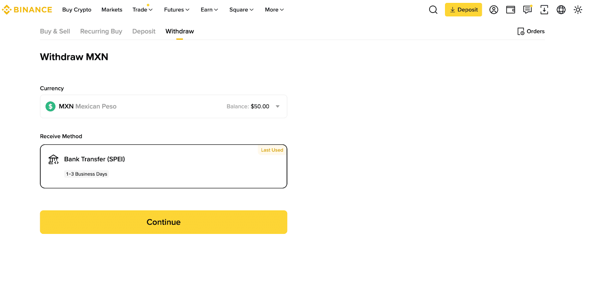Expand the Futures menu

tap(177, 10)
